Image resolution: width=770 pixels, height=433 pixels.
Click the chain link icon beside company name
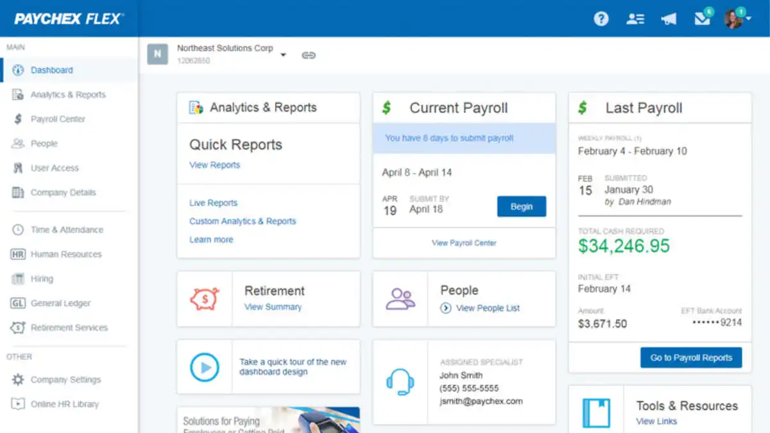pos(309,55)
